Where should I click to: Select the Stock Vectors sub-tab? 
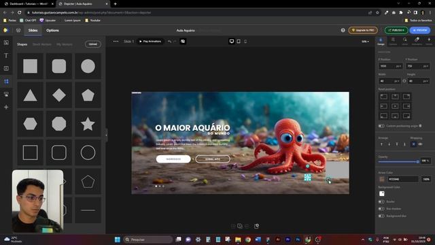(42, 44)
